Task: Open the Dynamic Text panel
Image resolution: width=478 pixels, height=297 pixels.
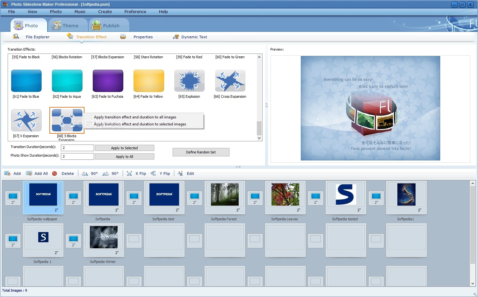Action: 194,37
